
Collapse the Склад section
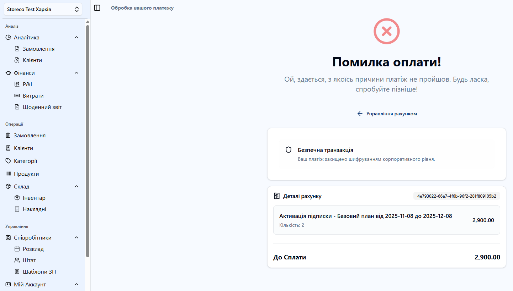click(76, 186)
